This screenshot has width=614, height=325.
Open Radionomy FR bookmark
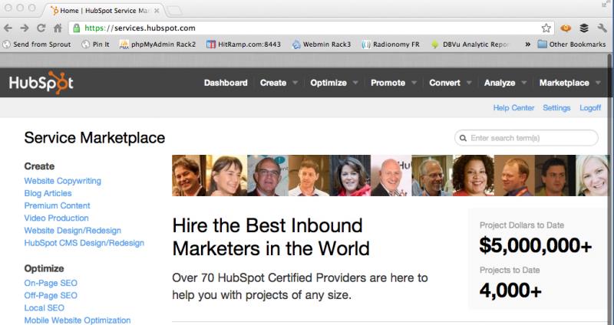pos(391,44)
